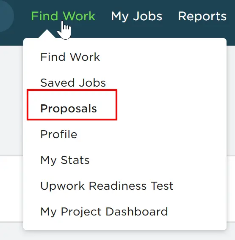This screenshot has height=240, width=235.
Task: Select Find Work in the dropdown list
Action: click(x=70, y=57)
